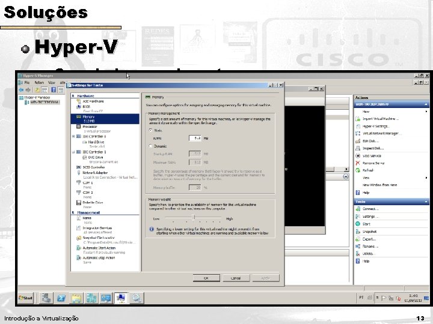Click the Forward arrow in Hyper-V toolbar
The image size is (433, 324).
28,90
